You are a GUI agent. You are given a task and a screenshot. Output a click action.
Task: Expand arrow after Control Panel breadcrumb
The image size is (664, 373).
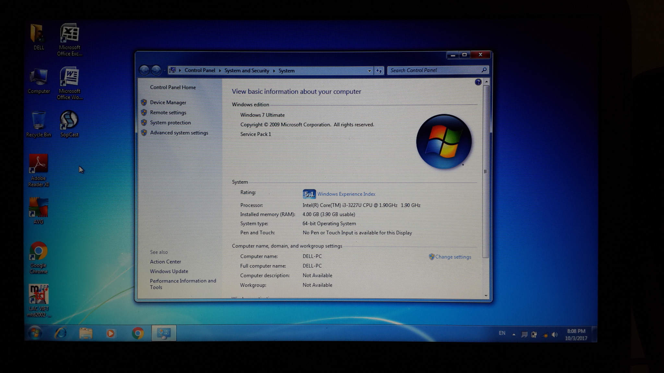coord(220,71)
